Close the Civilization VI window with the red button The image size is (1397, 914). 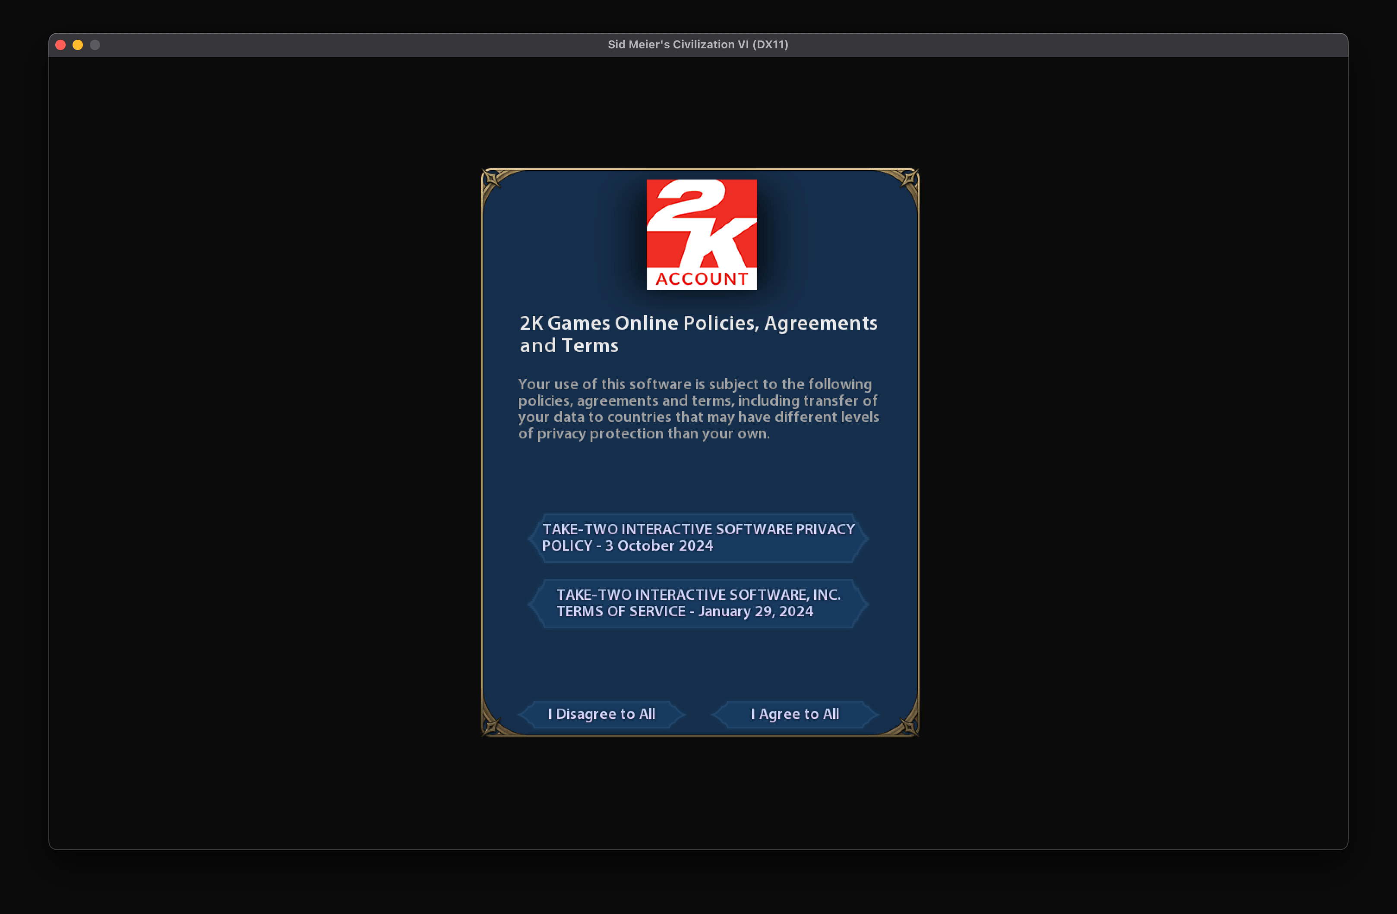tap(60, 44)
